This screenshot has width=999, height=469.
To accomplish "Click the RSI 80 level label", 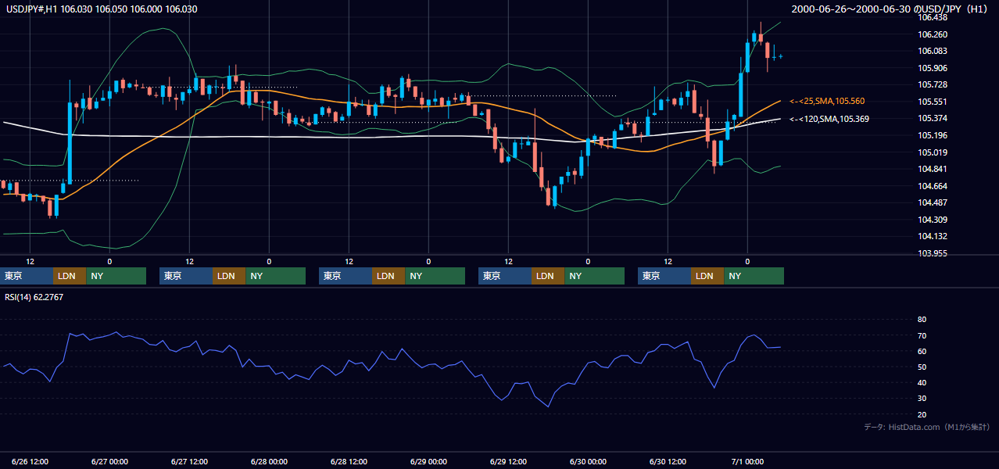I will (x=922, y=320).
